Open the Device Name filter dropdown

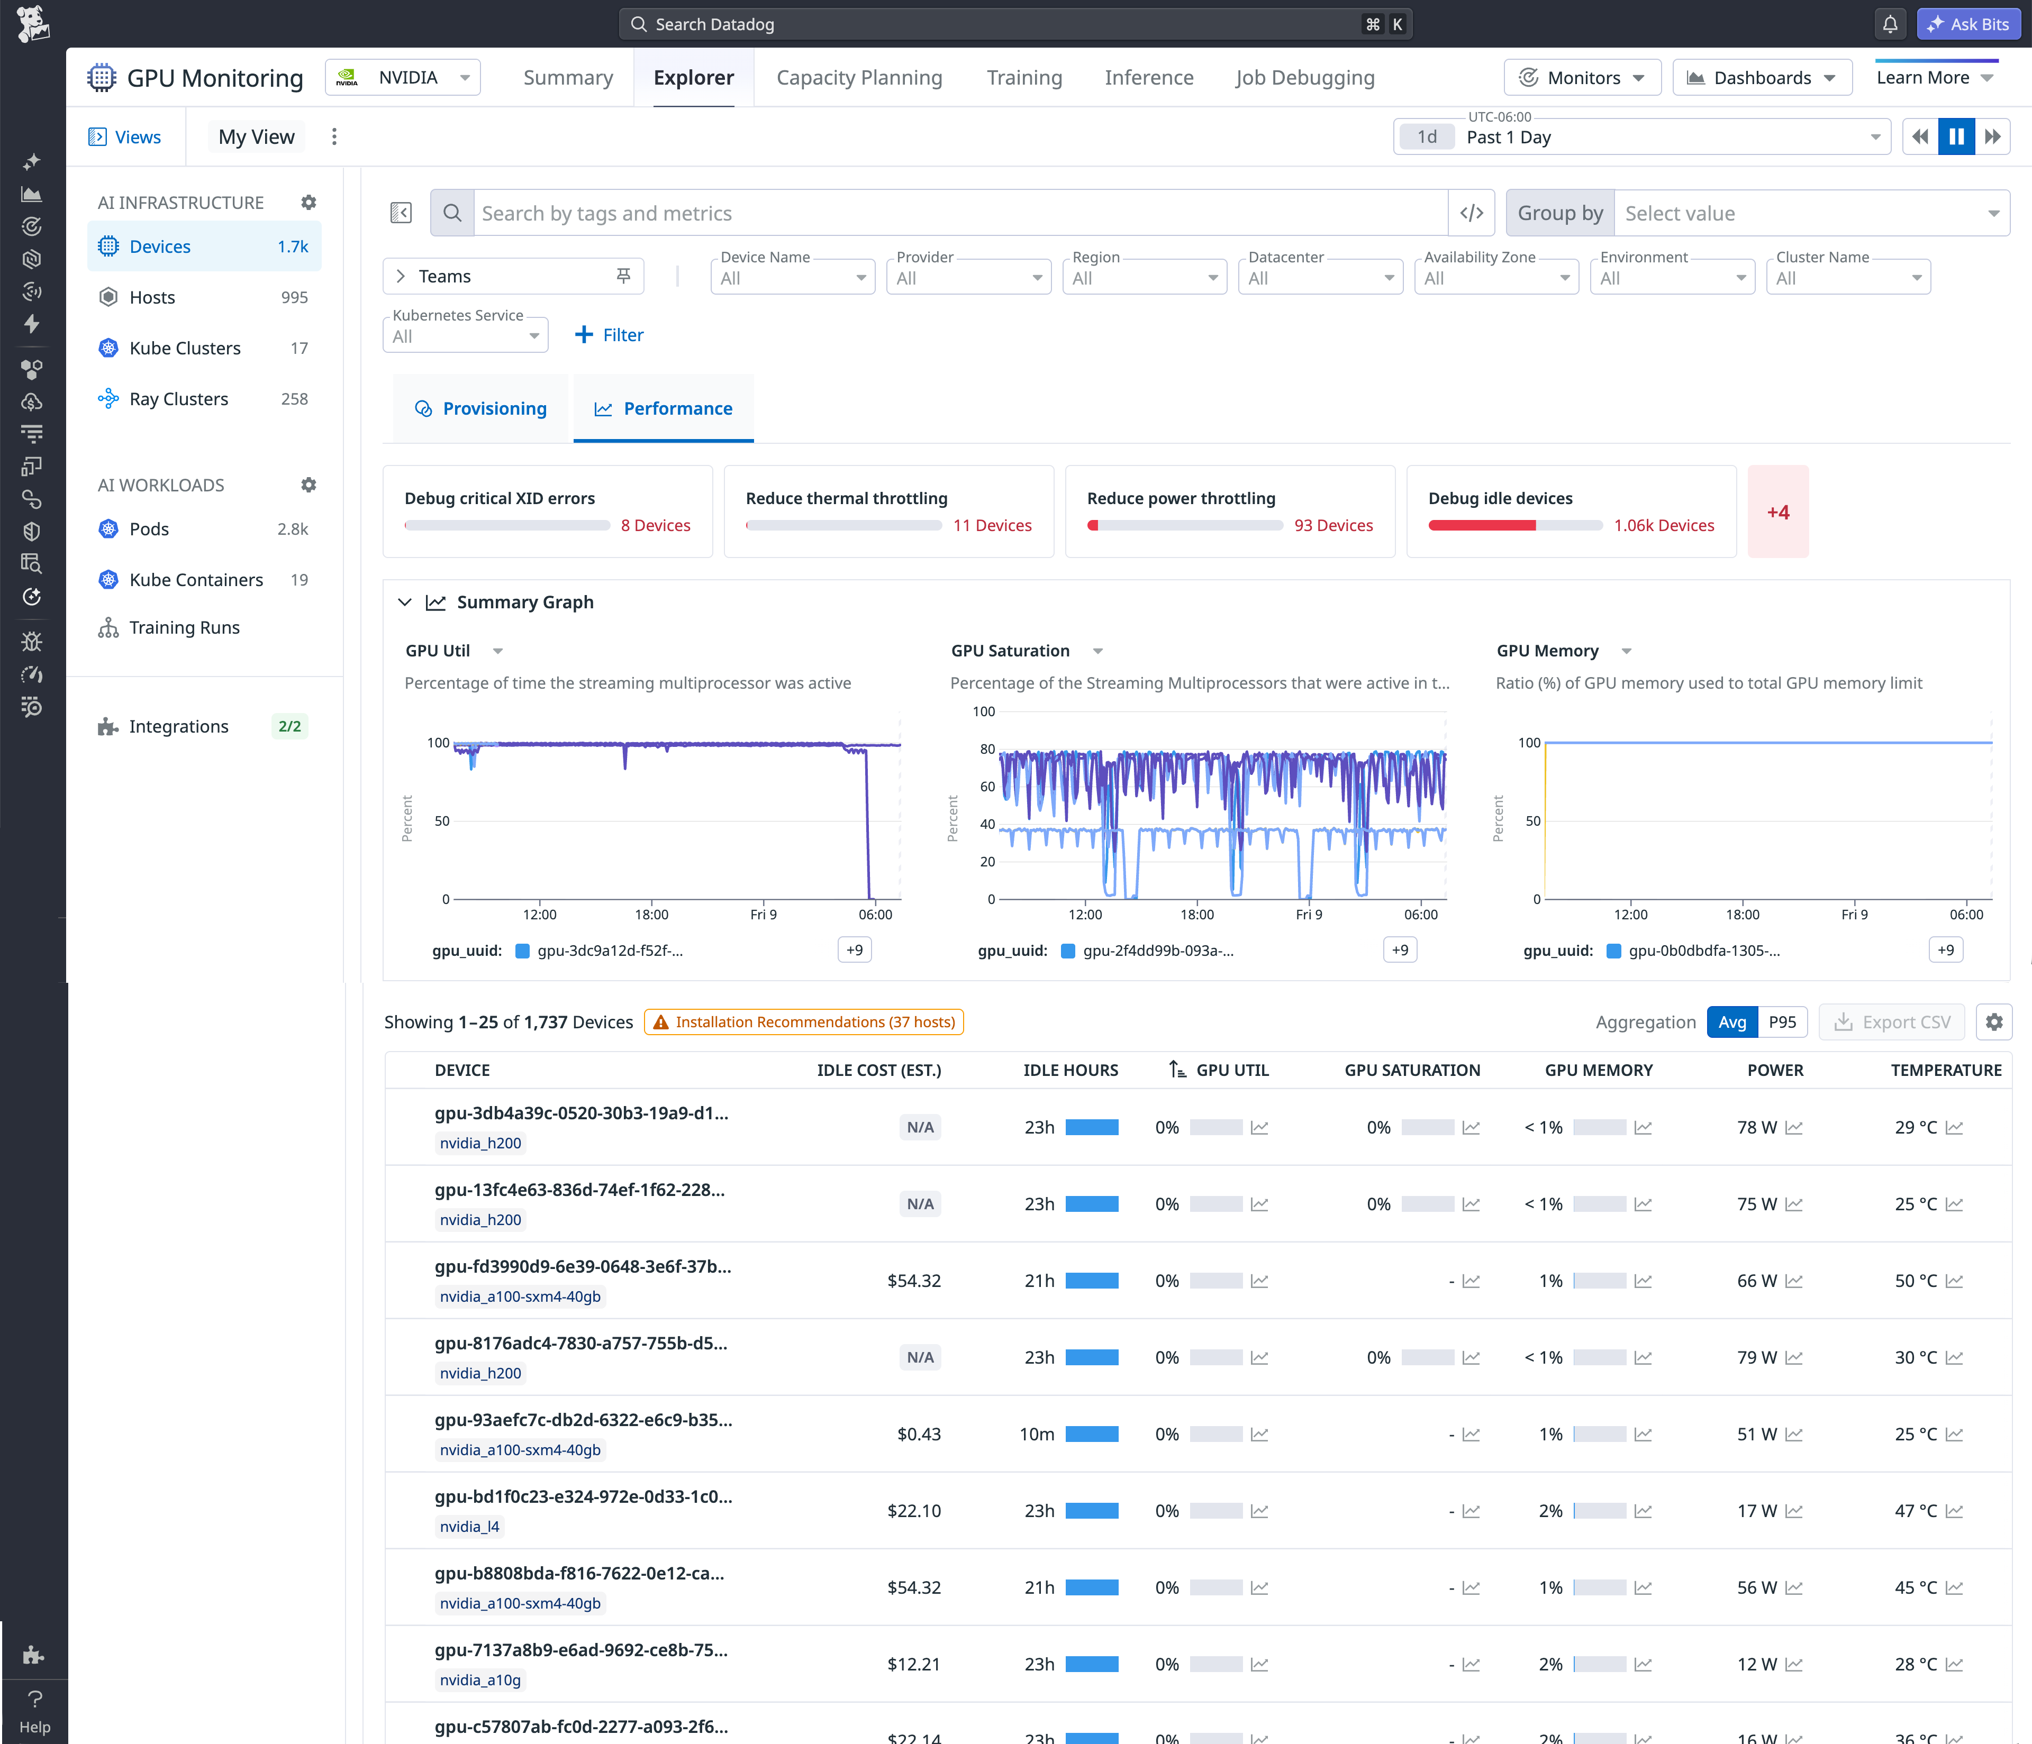click(792, 277)
